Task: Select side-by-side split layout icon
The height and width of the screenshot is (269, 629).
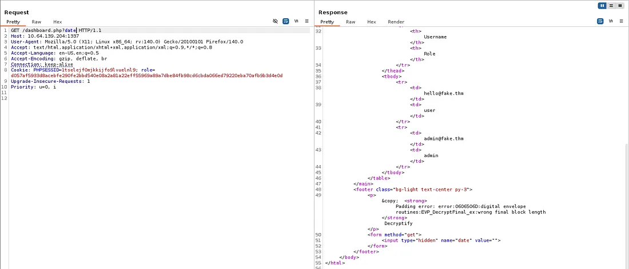Action: [602, 6]
